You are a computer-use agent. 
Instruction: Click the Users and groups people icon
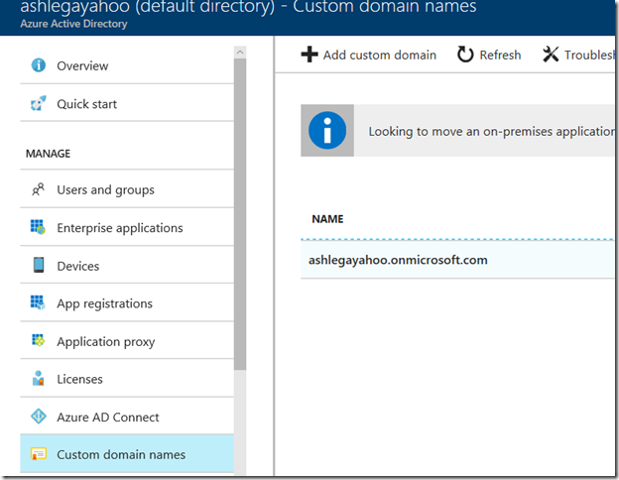pos(39,189)
